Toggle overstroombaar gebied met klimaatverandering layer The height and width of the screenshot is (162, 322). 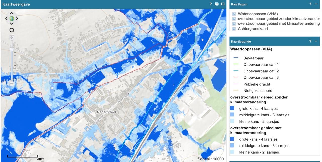pyautogui.click(x=234, y=24)
